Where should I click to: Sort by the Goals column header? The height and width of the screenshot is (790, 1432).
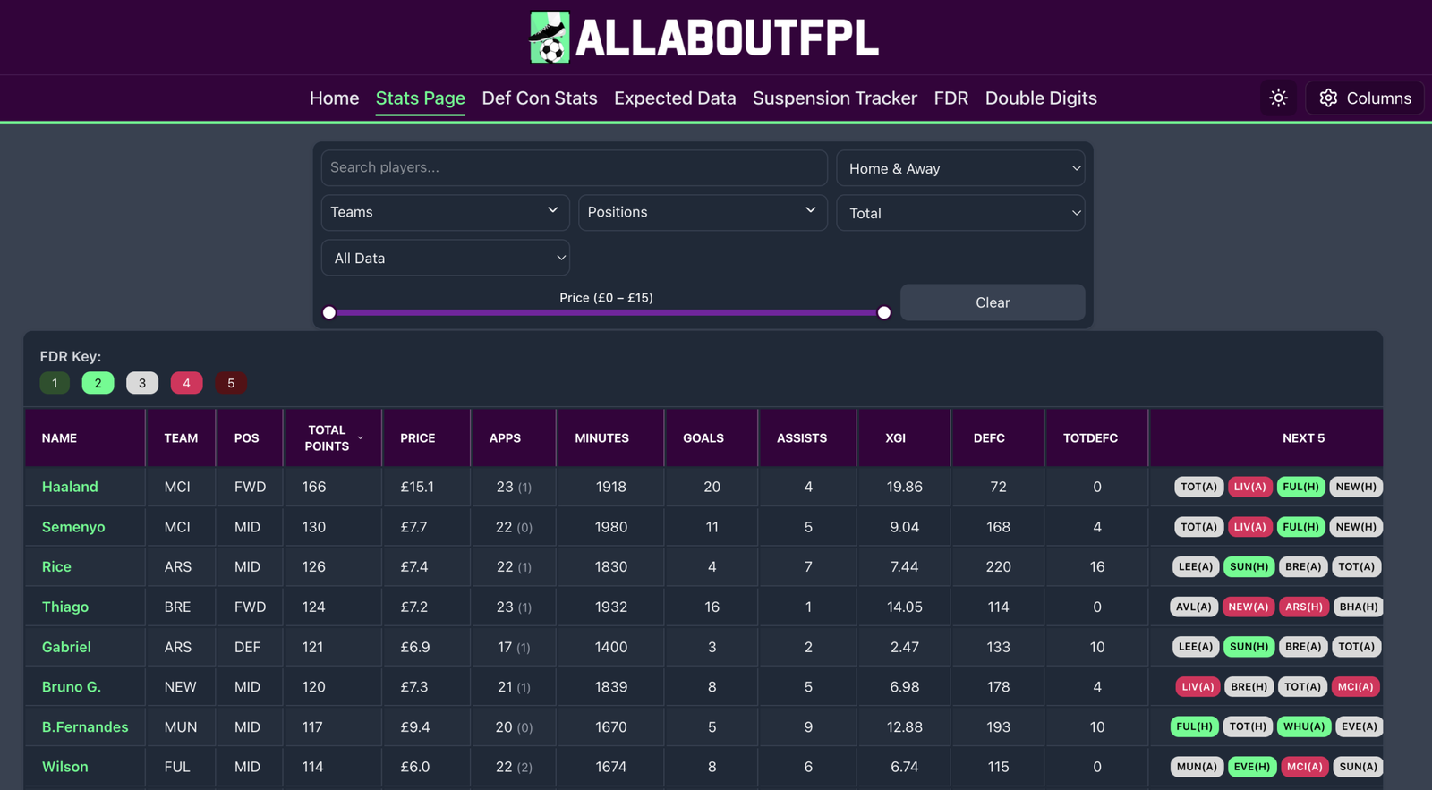(x=712, y=437)
